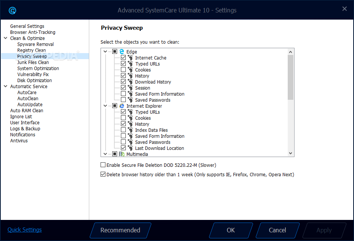Screen dimensions: 354x241
Task: Enable Secure File Deletion DOD 5220.22-M
Action: 103,165
